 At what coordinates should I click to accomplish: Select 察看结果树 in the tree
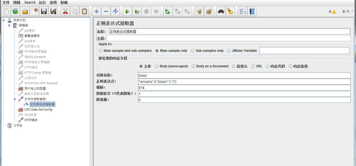[x=32, y=36]
